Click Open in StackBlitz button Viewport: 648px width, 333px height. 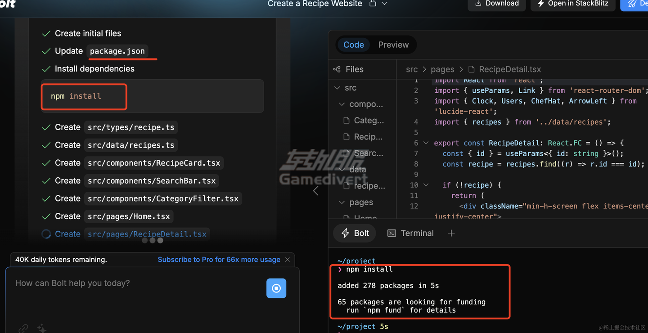click(x=572, y=4)
